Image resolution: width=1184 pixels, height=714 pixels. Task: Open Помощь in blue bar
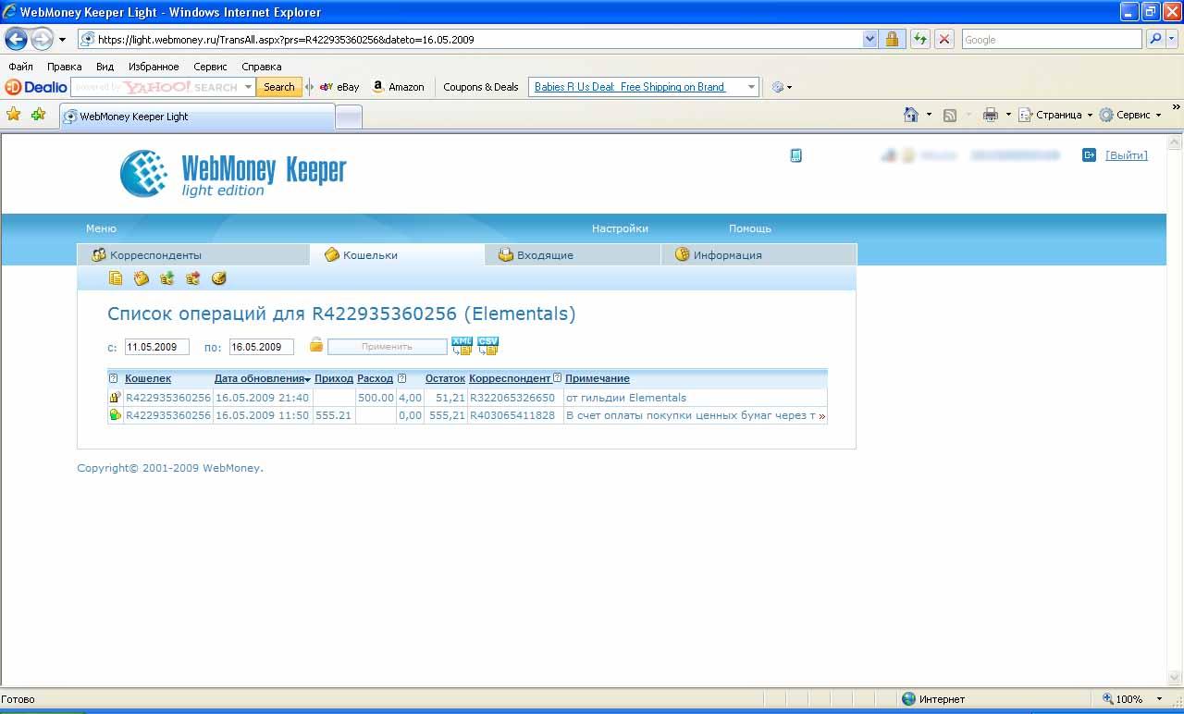tap(749, 228)
